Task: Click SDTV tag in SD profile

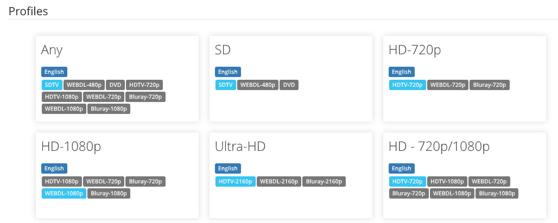Action: coord(226,85)
